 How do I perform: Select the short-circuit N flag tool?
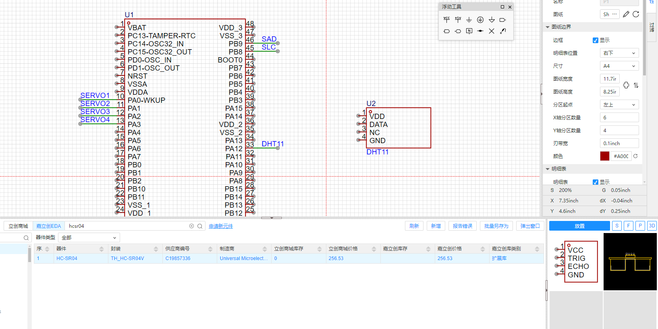click(x=469, y=31)
